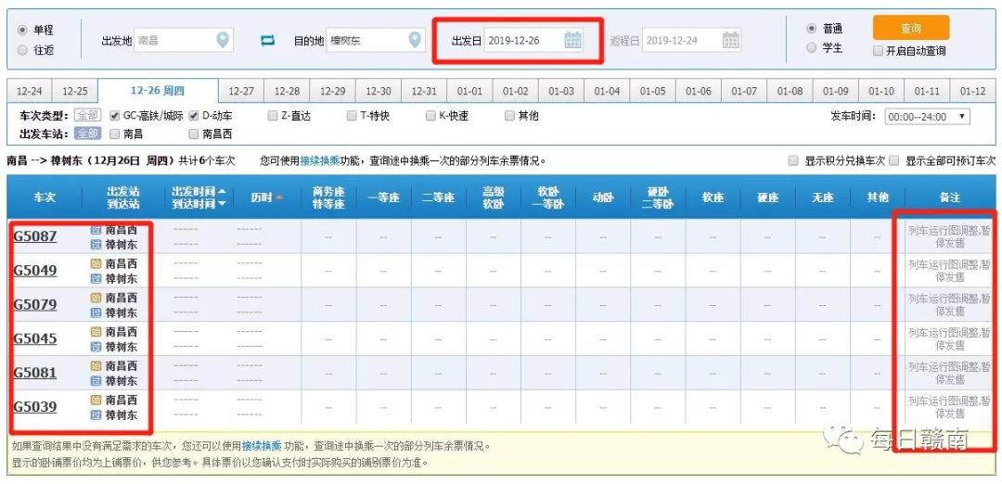Enable the 开启自动查询 checkbox
This screenshot has width=1002, height=484.
878,51
